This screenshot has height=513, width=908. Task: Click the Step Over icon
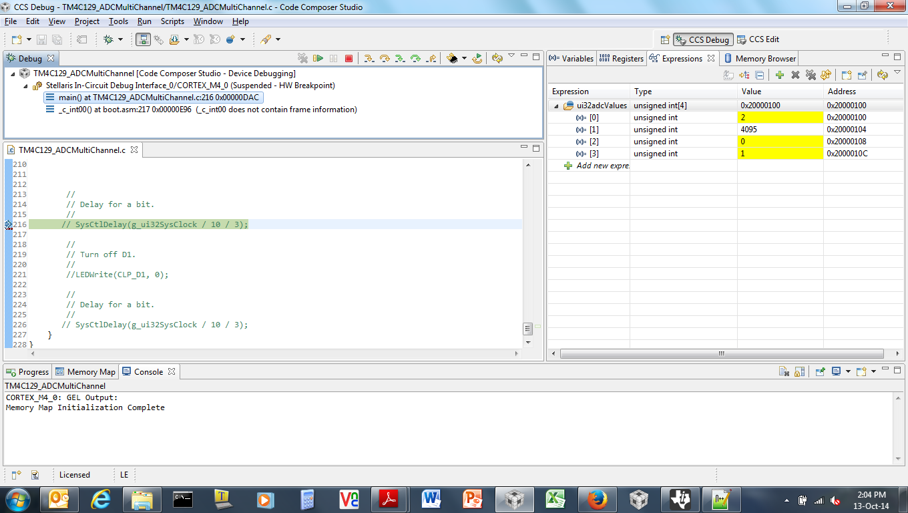coord(385,59)
